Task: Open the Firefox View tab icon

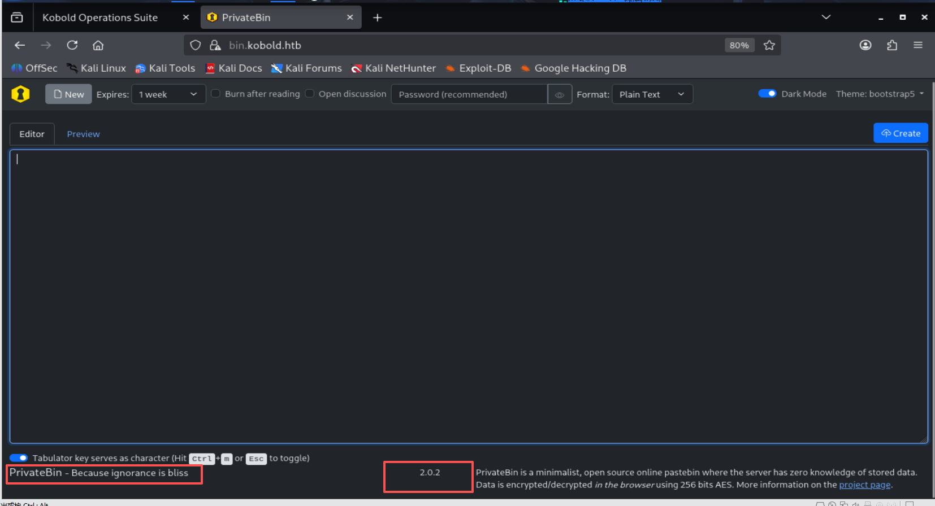Action: pos(17,18)
